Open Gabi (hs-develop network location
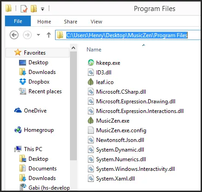This screenshot has width=202, height=192. [x=49, y=187]
